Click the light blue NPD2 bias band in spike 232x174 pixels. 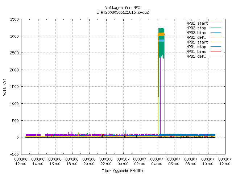[x=161, y=41]
